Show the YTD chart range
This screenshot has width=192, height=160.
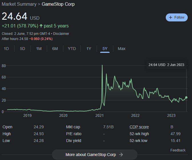click(72, 49)
